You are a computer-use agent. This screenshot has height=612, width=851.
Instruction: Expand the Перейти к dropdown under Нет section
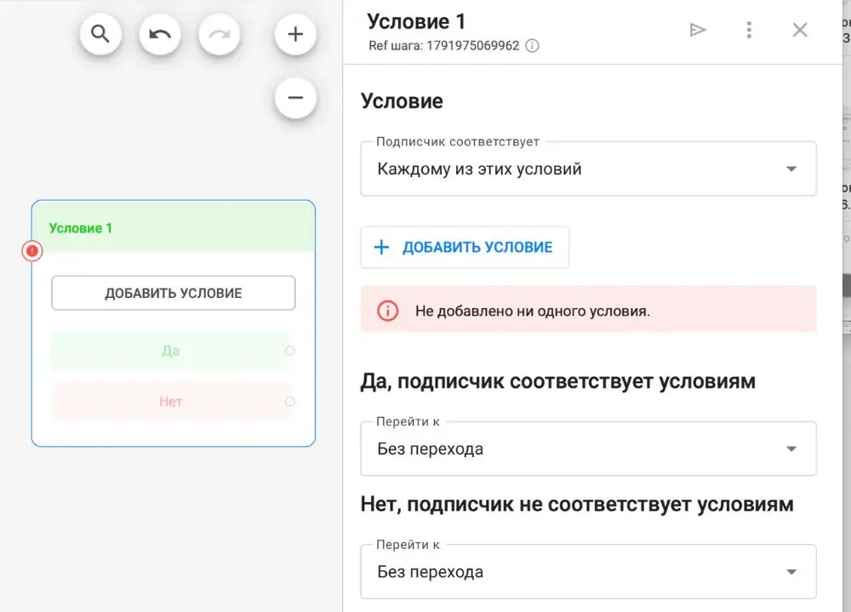tap(588, 572)
